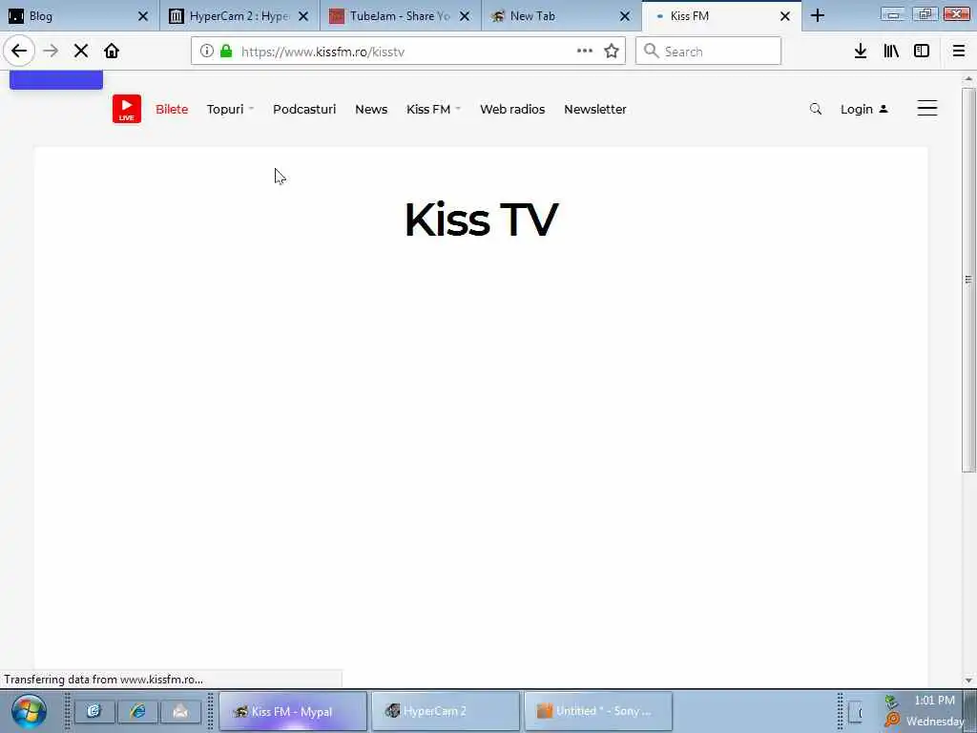Switch to Kiss FM - Mypal taskbar button

click(x=293, y=711)
